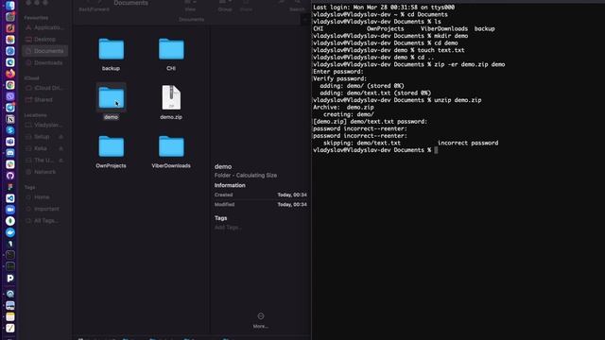This screenshot has width=605, height=340.
Task: Click the 'zip -er demo.zip demo' command line
Action: [x=469, y=64]
